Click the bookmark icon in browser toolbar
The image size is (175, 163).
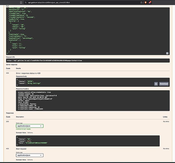(21, 3)
